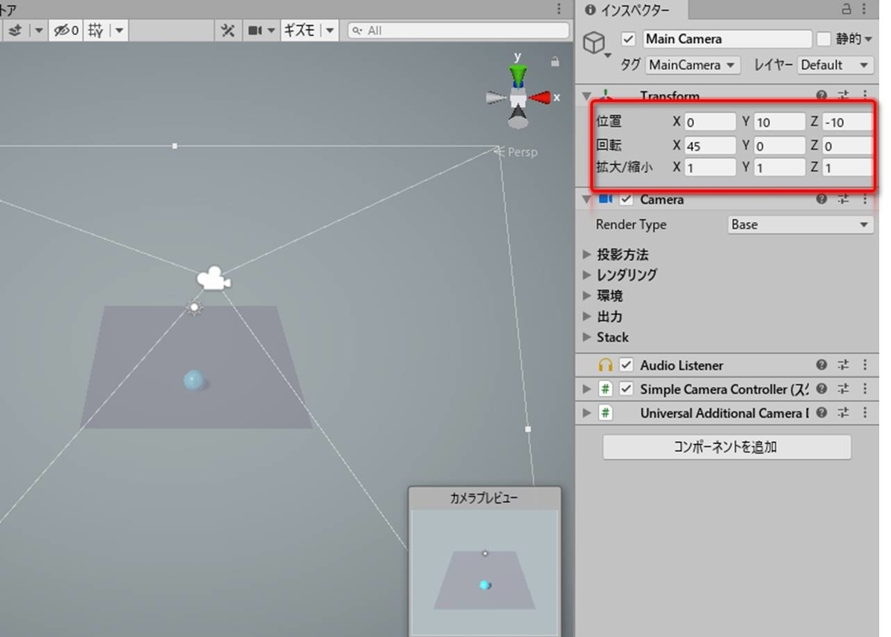This screenshot has width=891, height=637.
Task: Expand the 出力 output section
Action: [587, 316]
